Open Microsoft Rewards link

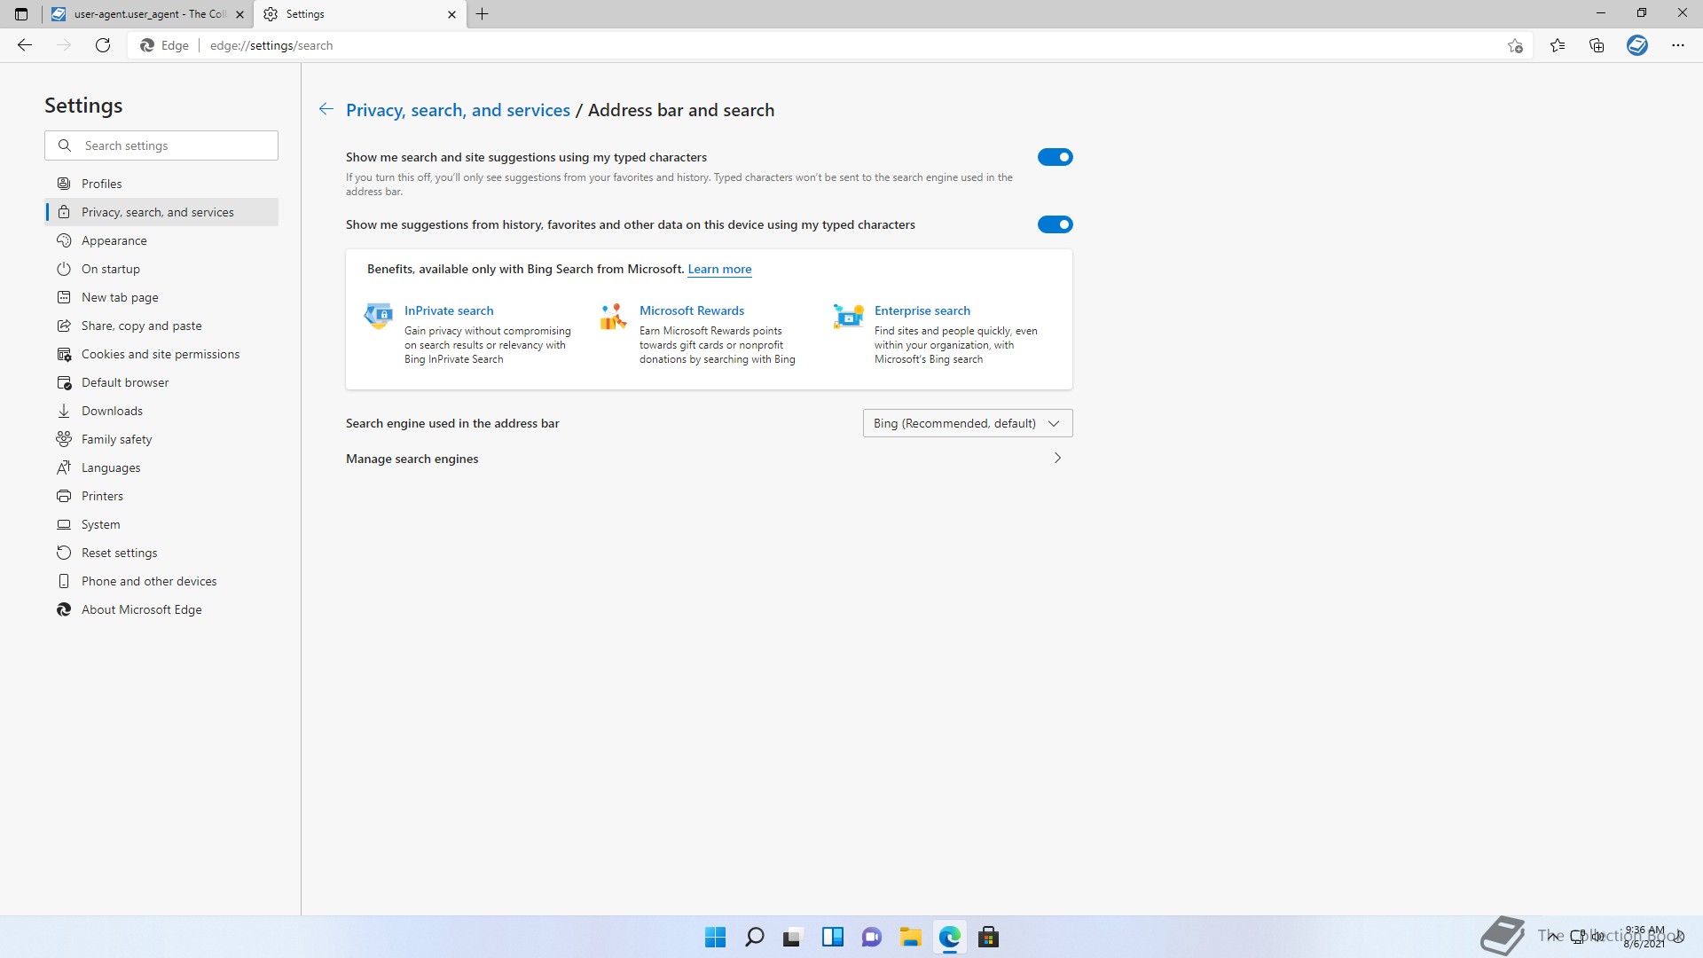pyautogui.click(x=692, y=310)
